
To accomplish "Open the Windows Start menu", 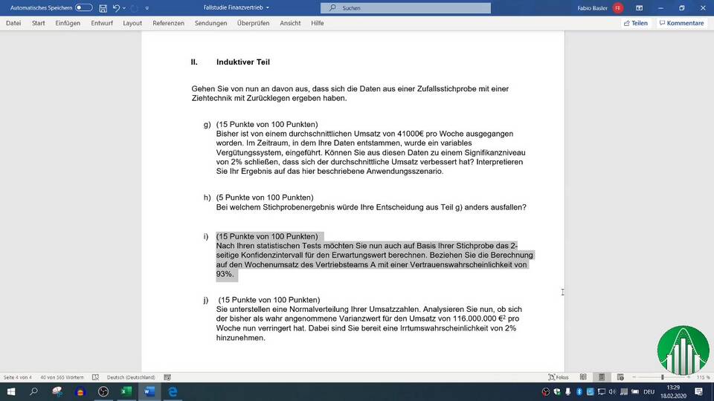I will pos(11,391).
